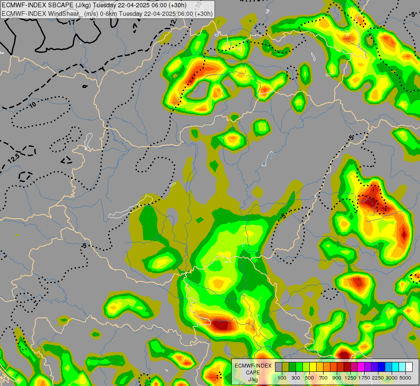Pick the violet purple legend swatch
Image resolution: width=420 pixels, height=386 pixels.
coord(368,367)
